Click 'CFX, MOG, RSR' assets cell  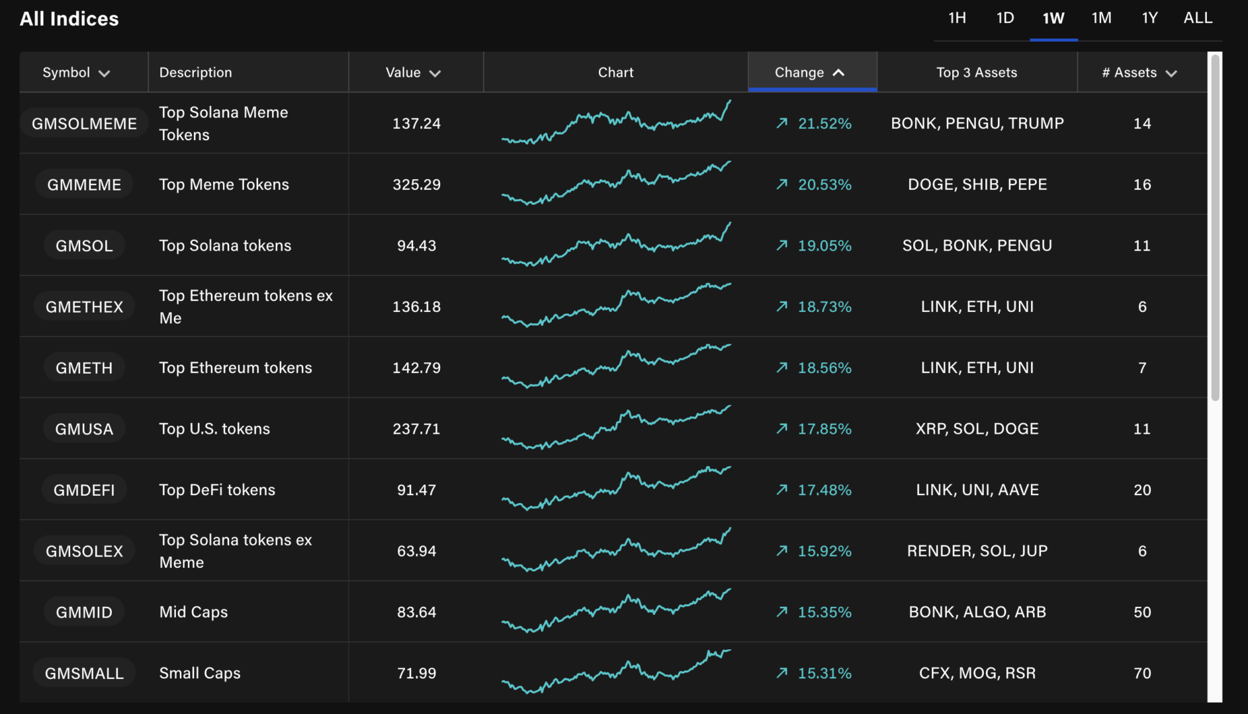click(x=977, y=673)
